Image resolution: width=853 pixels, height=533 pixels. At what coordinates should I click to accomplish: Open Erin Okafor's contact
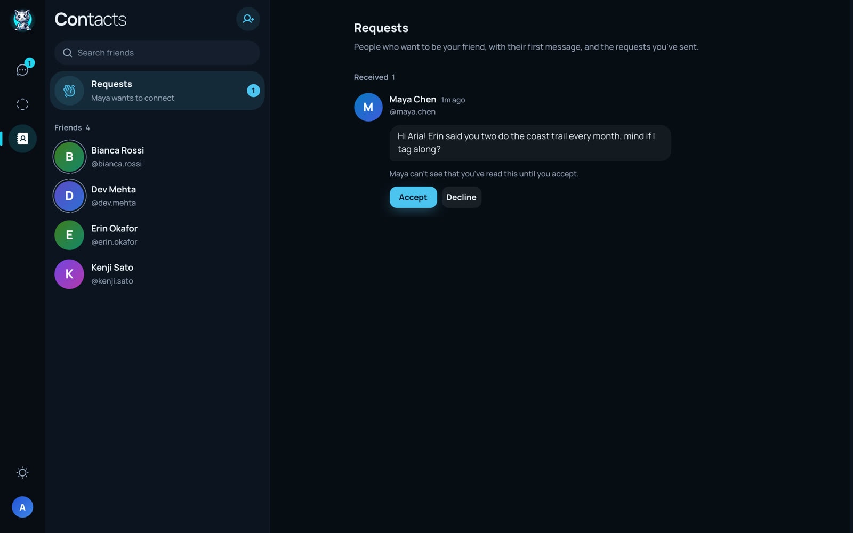[x=157, y=235]
